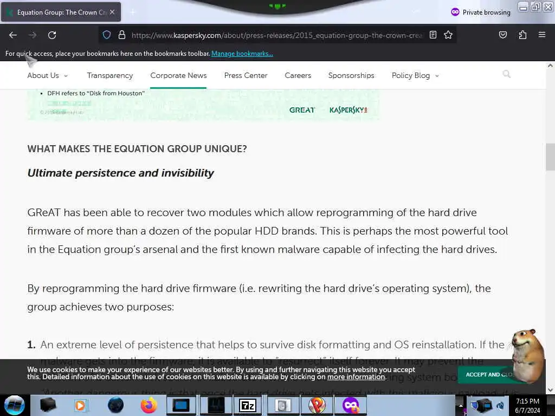Click the red P taskbar icon
This screenshot has height=416, width=555.
(x=317, y=405)
